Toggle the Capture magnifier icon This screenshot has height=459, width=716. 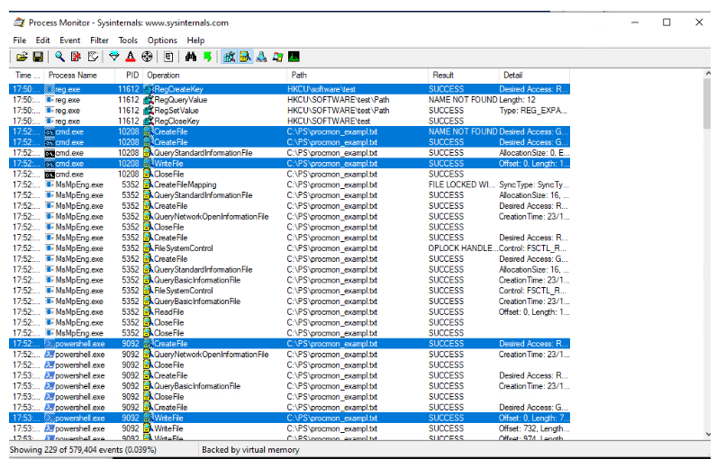59,57
